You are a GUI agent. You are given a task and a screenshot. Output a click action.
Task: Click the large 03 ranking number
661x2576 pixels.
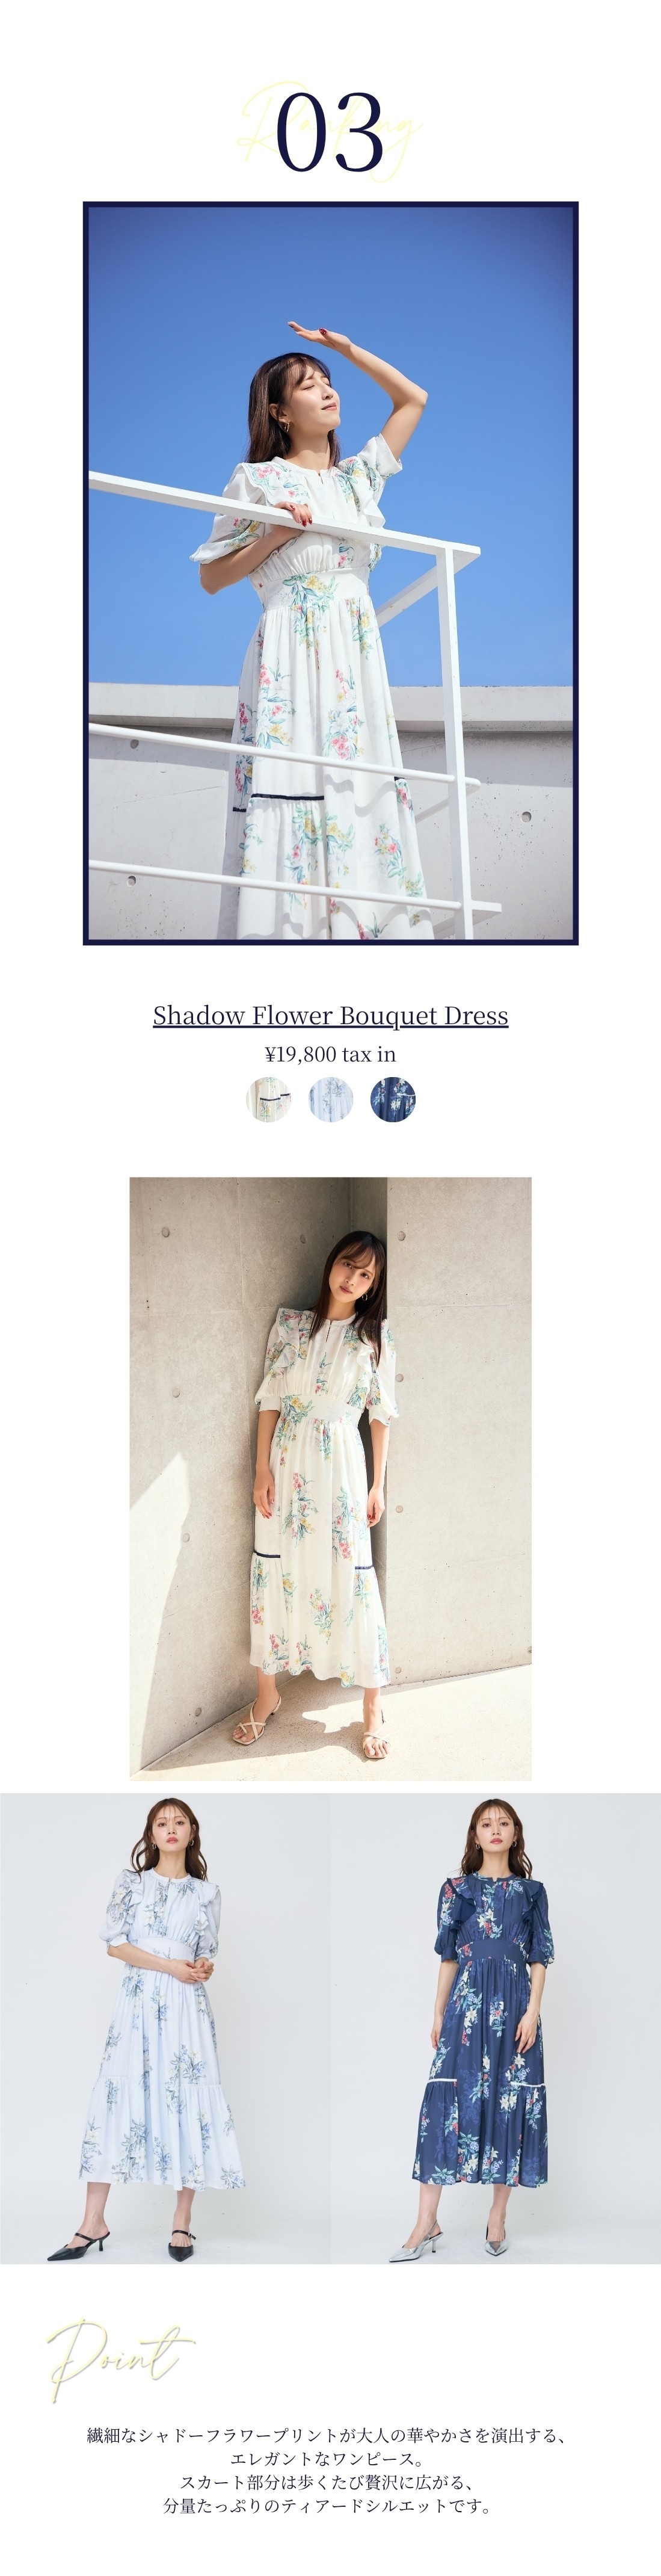point(330,132)
